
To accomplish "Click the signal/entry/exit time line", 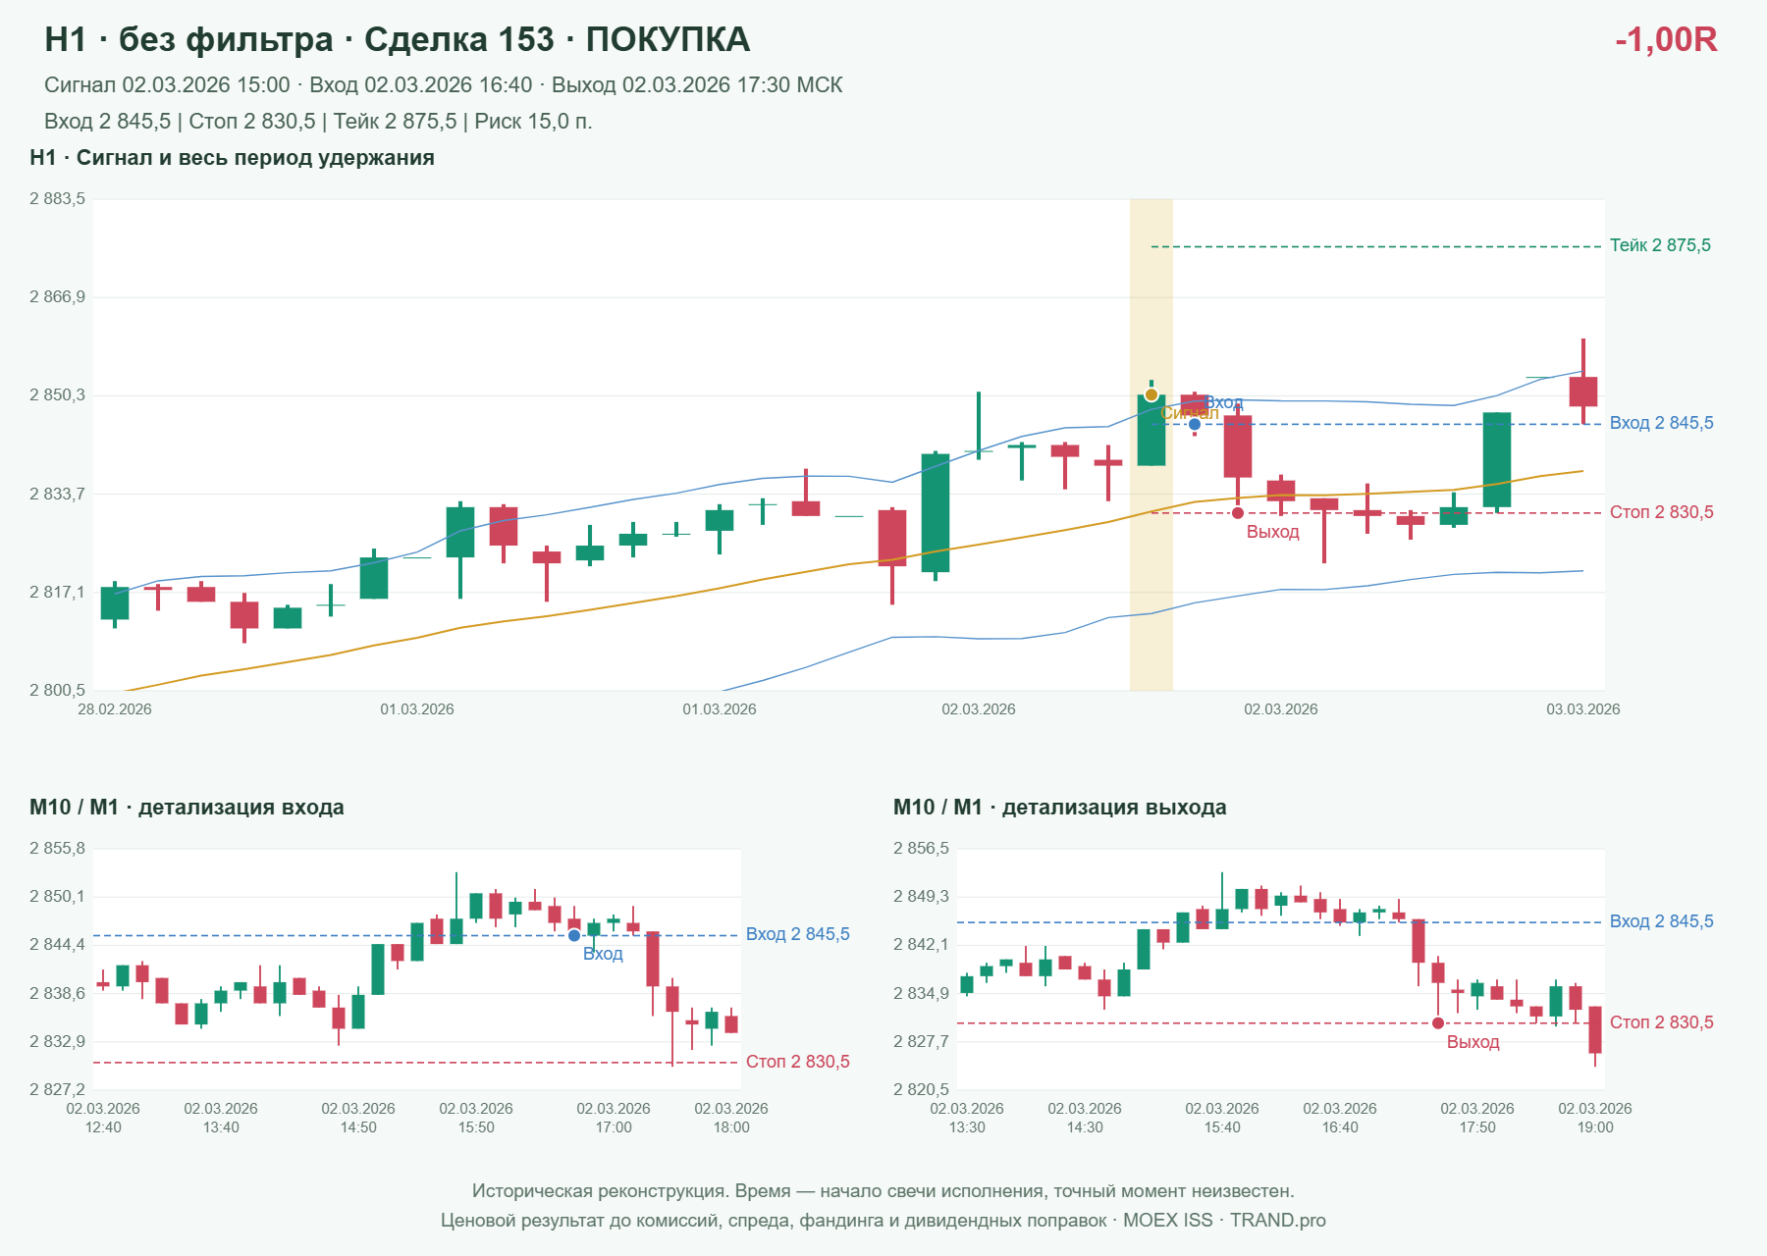I will click(444, 85).
